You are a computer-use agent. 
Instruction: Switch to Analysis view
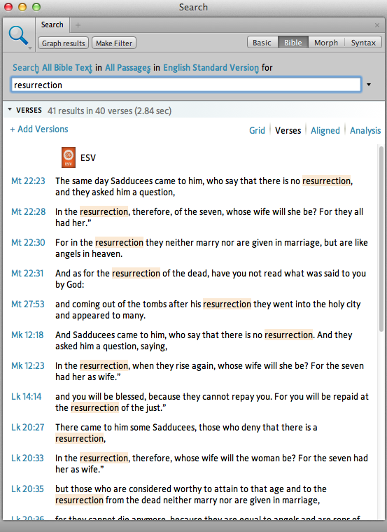coord(365,131)
